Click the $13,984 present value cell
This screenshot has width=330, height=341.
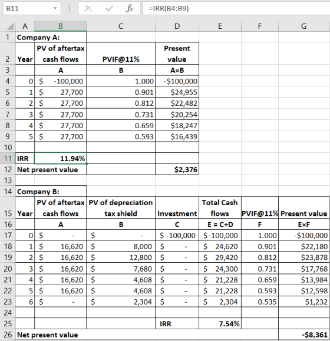click(x=304, y=280)
